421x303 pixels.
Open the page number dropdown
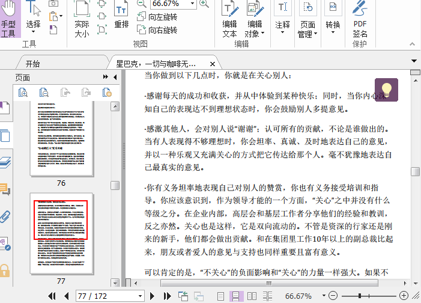pos(140,296)
